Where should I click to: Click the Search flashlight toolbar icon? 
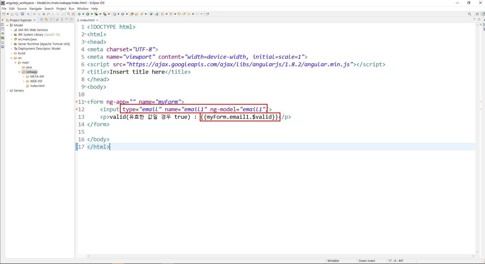point(142,14)
